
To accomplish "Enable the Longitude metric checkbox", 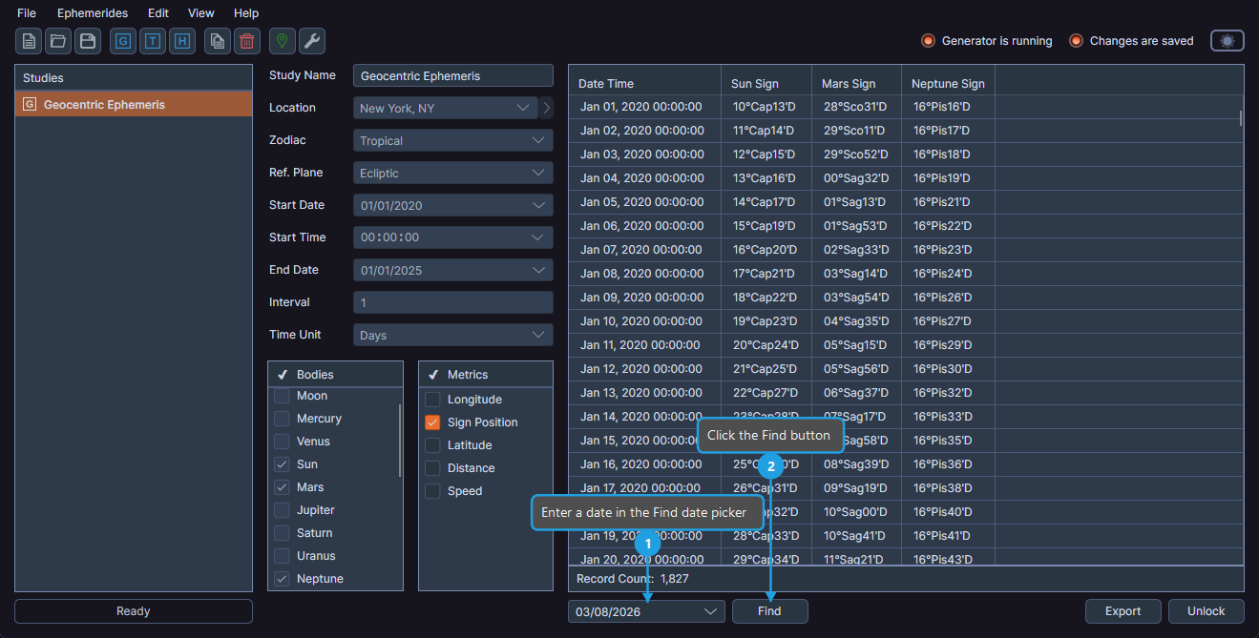I will point(432,399).
